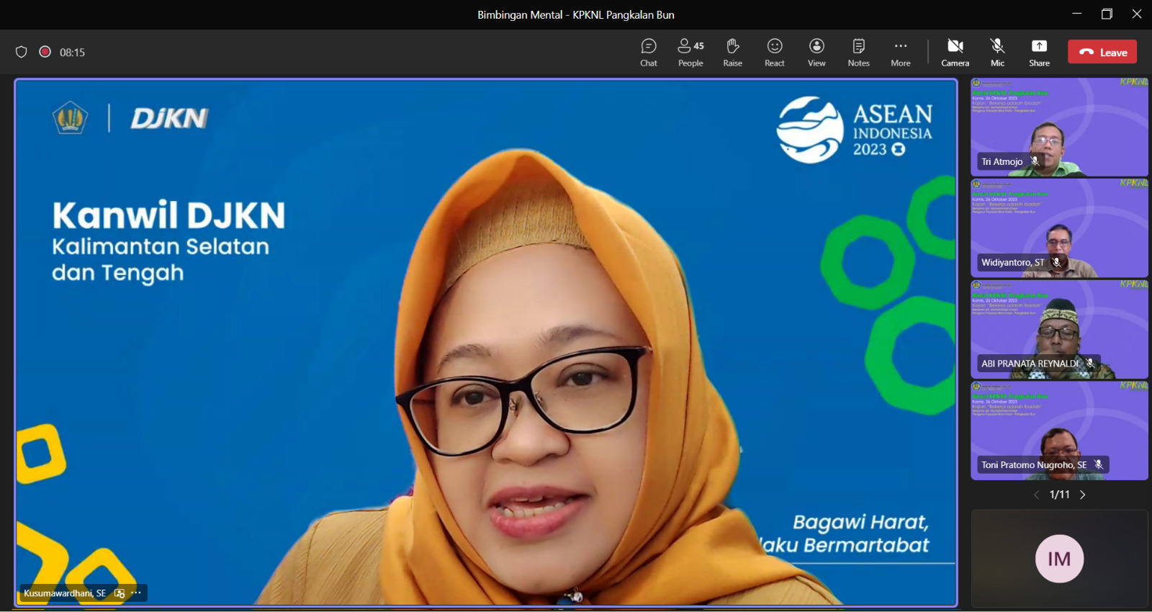Open more options for Kusumawardhani, SE
The height and width of the screenshot is (612, 1152).
[x=136, y=593]
